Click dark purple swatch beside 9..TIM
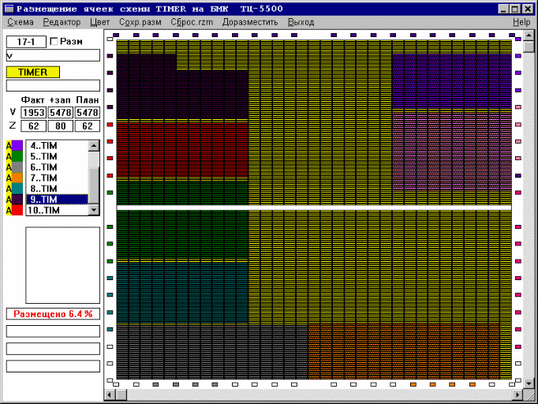 (x=17, y=200)
